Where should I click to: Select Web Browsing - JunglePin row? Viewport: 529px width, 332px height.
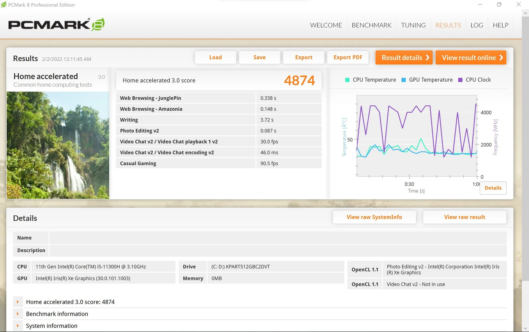pos(219,98)
